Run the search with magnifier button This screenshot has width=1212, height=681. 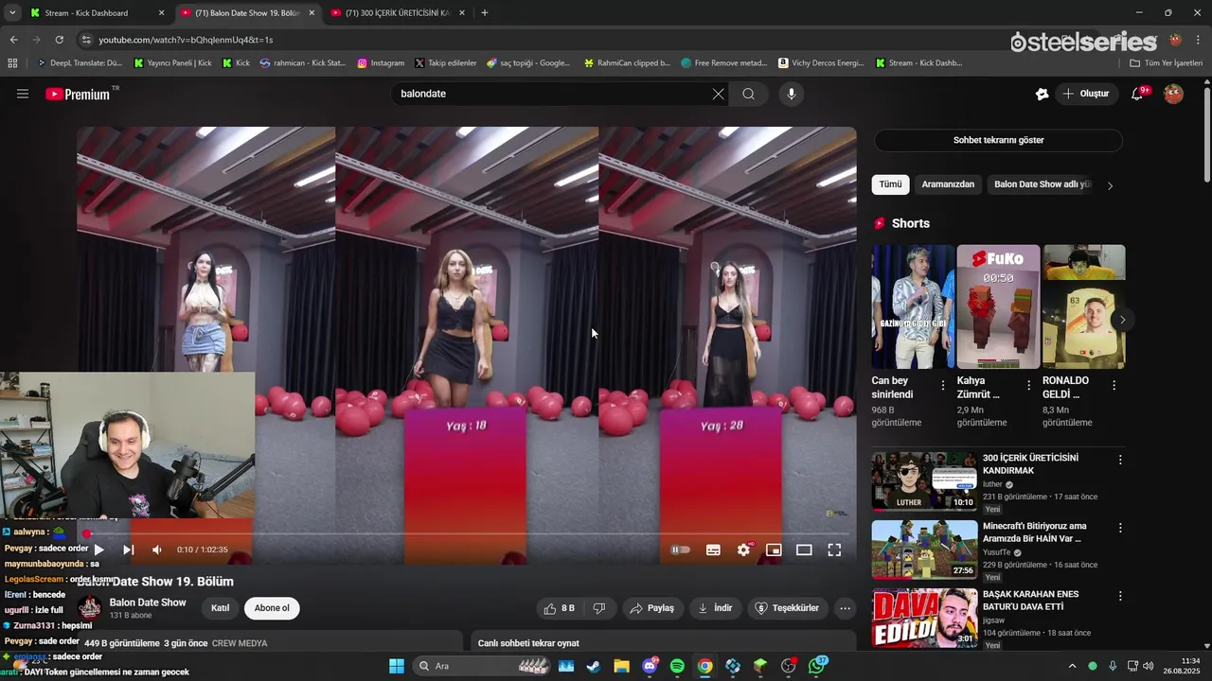point(749,94)
